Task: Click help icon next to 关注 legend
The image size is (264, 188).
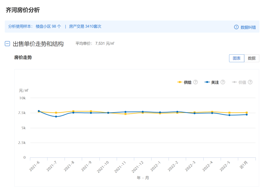Action: [x=223, y=82]
